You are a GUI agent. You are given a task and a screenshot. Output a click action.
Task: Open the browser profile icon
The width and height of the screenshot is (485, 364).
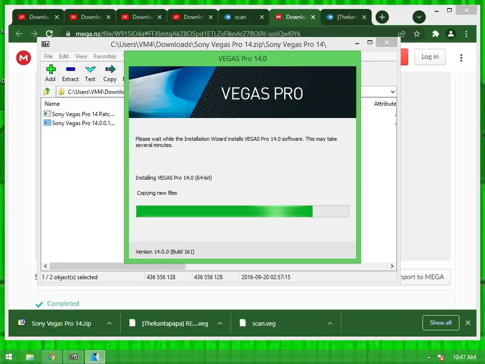click(451, 34)
